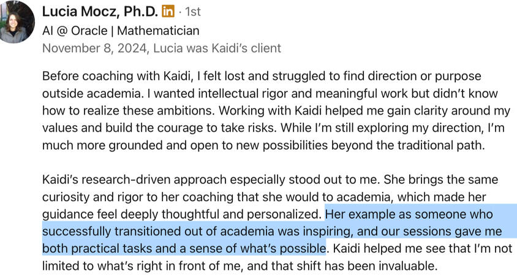Screen dimensions: 517x276
Task: Click Lucia Mocz's profile photo
Action: click(x=17, y=21)
